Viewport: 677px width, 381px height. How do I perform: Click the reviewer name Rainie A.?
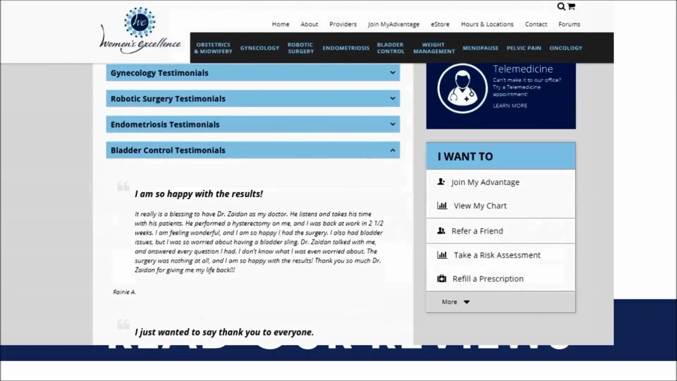point(124,292)
